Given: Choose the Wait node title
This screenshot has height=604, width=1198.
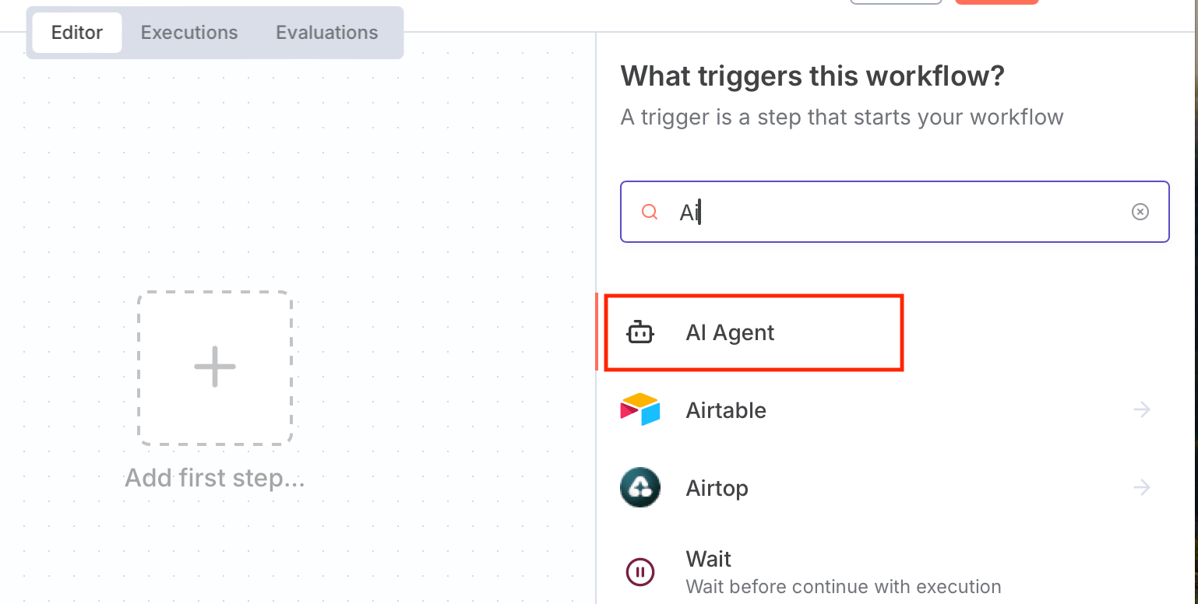Looking at the screenshot, I should coord(708,559).
